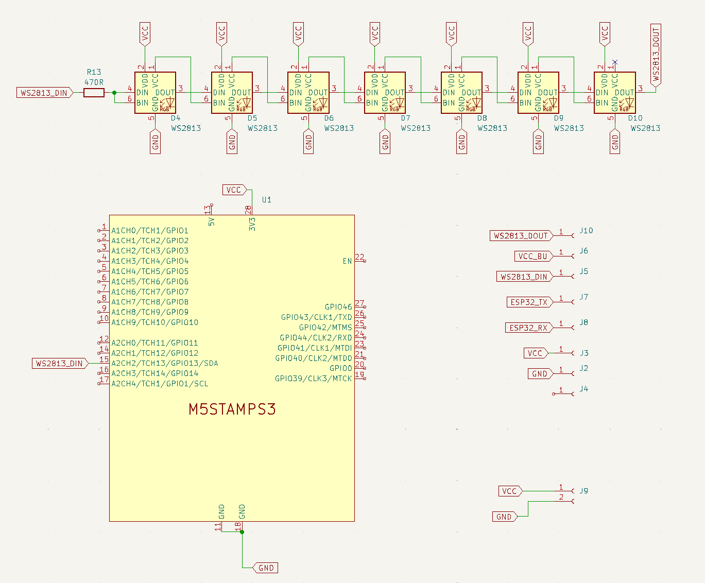
Task: Select the D10 WS2813 LED symbol
Action: point(615,93)
